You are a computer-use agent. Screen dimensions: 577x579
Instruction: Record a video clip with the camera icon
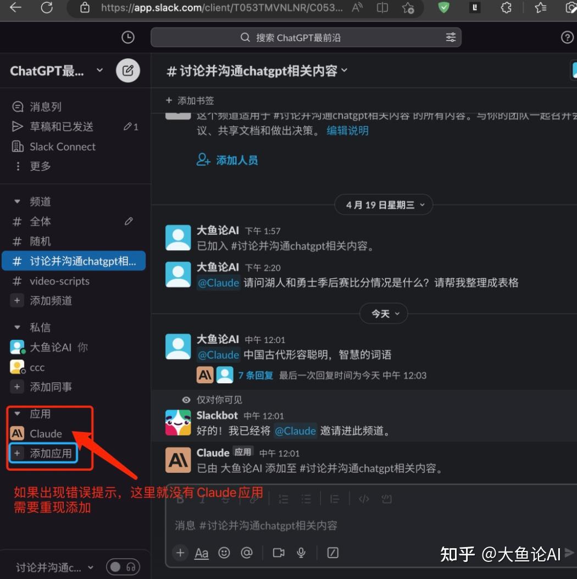coord(279,553)
